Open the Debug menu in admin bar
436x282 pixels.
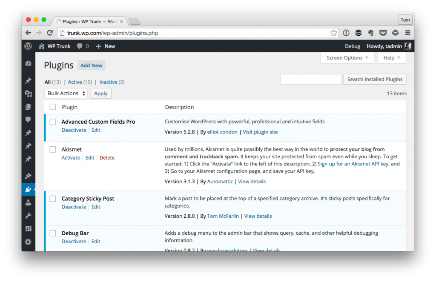[353, 46]
